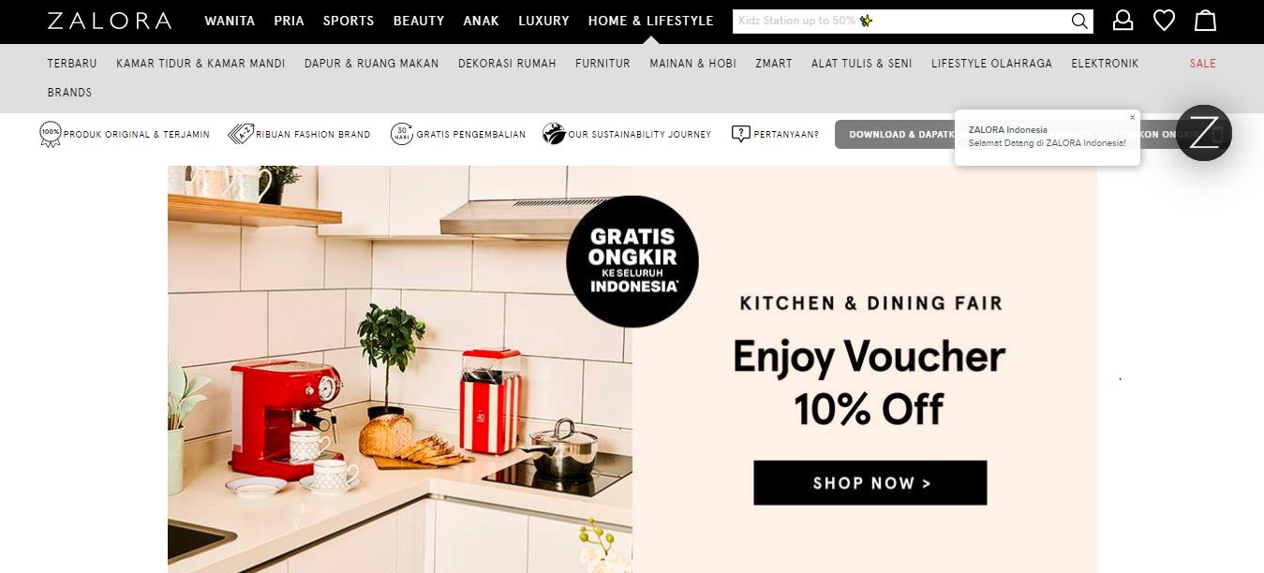1264x573 pixels.
Task: Focus the search input field
Action: [901, 21]
